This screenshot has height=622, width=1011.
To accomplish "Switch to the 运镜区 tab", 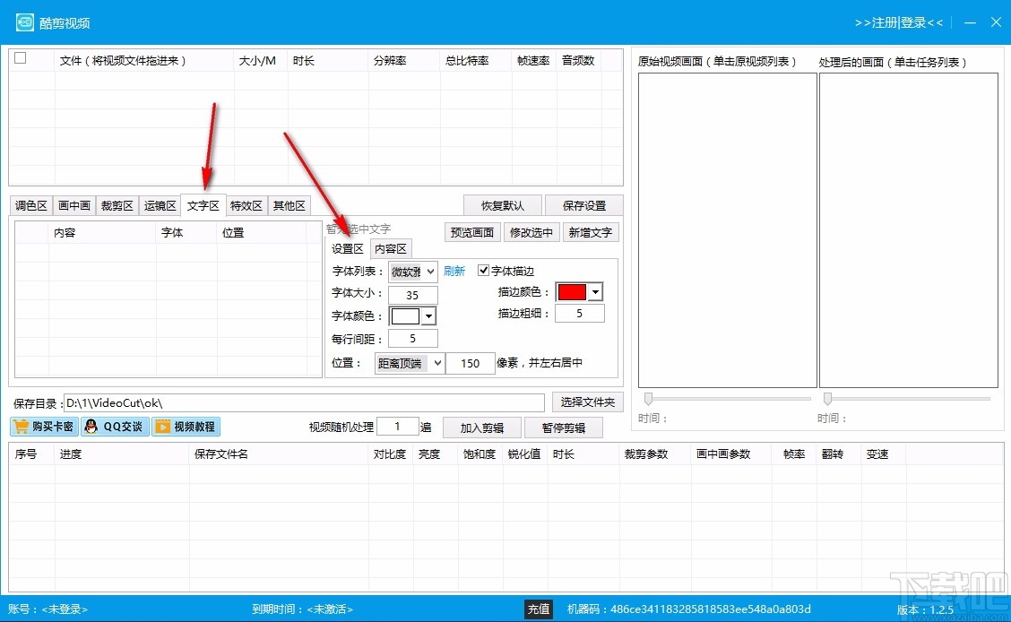I will tap(160, 205).
